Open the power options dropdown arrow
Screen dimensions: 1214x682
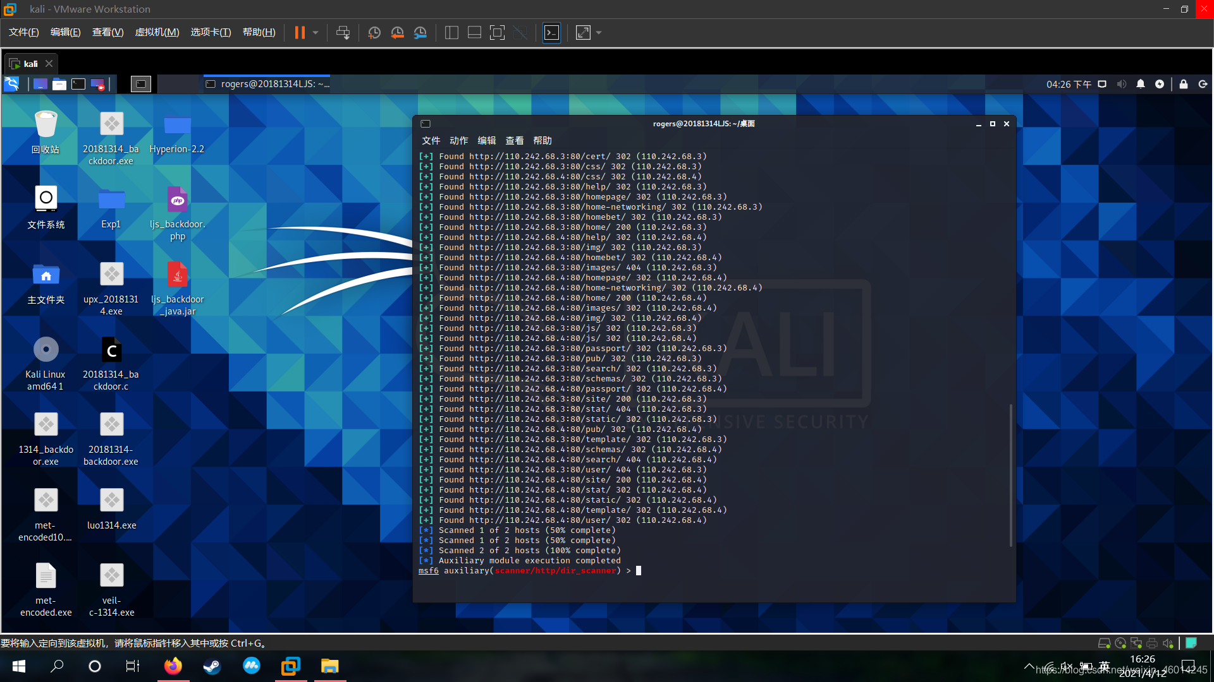pyautogui.click(x=315, y=32)
